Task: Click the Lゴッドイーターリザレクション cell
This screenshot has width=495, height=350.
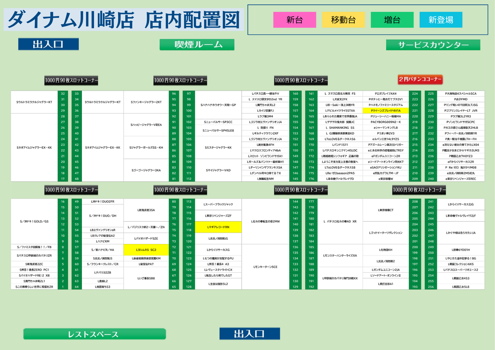Action: pos(386,233)
